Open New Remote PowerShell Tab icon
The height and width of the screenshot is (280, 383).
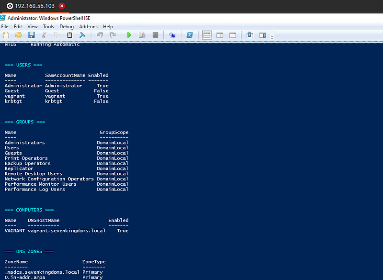[172, 35]
